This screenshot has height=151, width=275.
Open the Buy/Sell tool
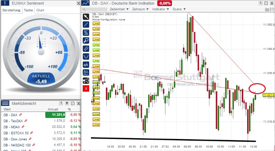[x=86, y=72]
